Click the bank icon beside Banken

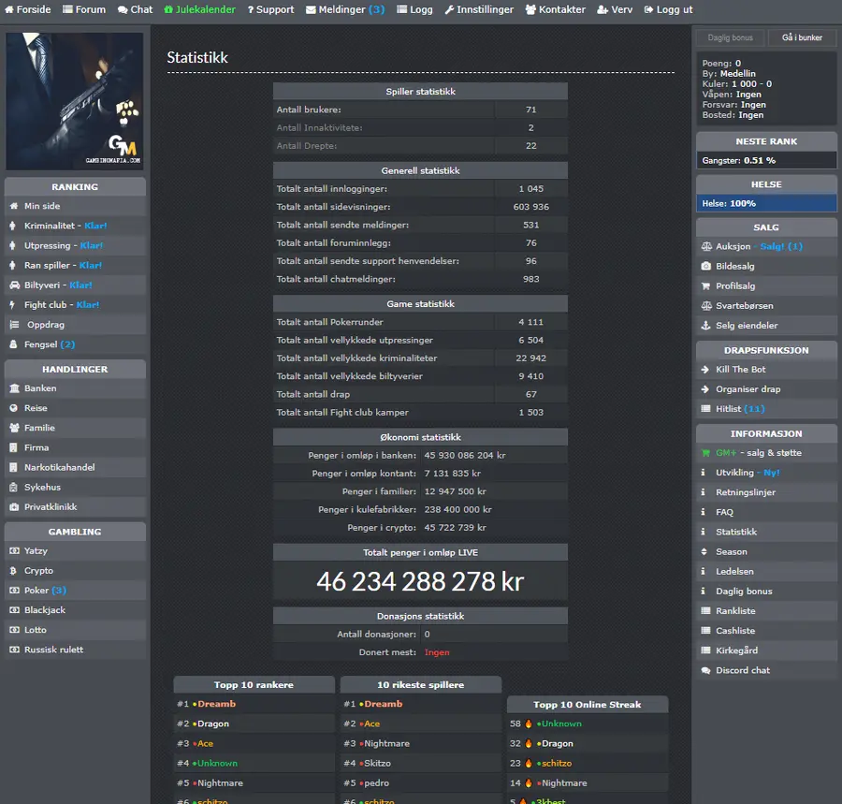pos(14,388)
